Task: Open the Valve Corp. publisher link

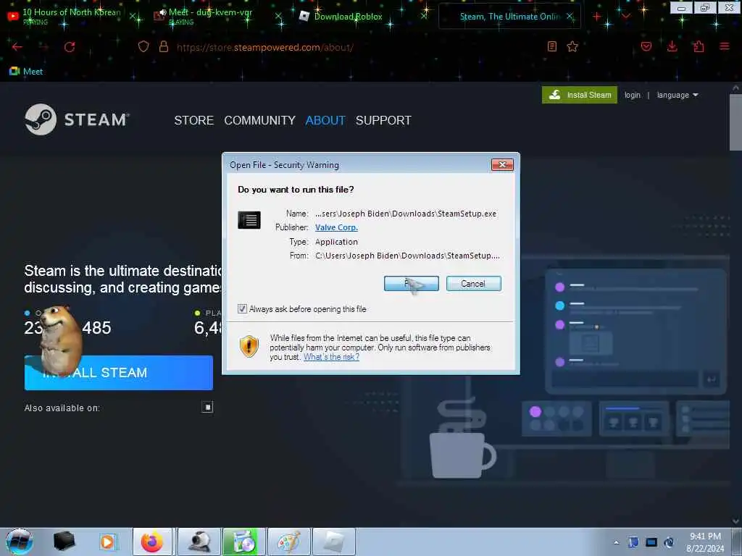Action: click(336, 227)
